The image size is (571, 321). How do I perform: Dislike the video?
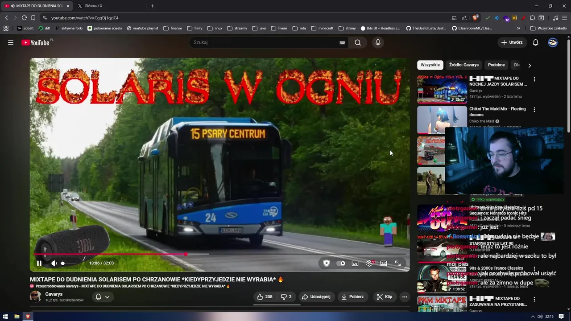pos(286,296)
